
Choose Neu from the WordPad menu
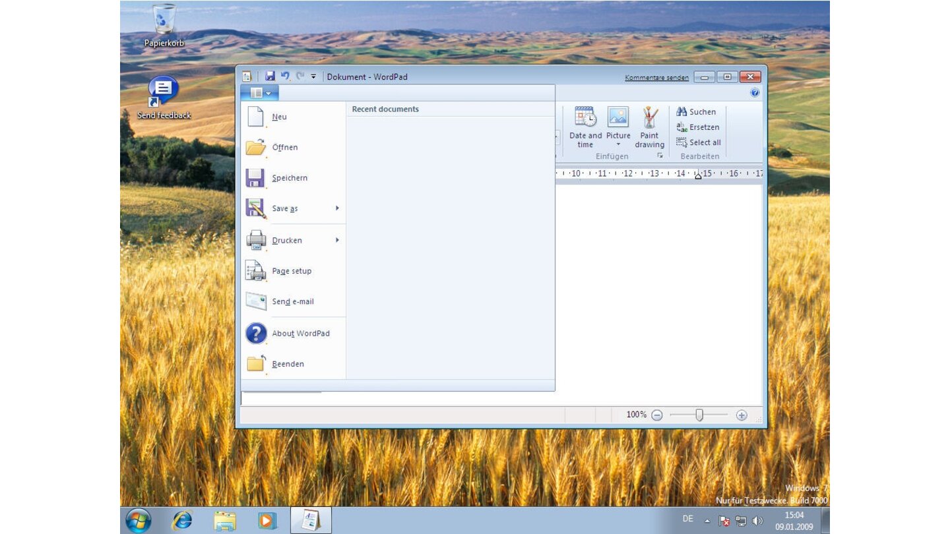tap(294, 117)
